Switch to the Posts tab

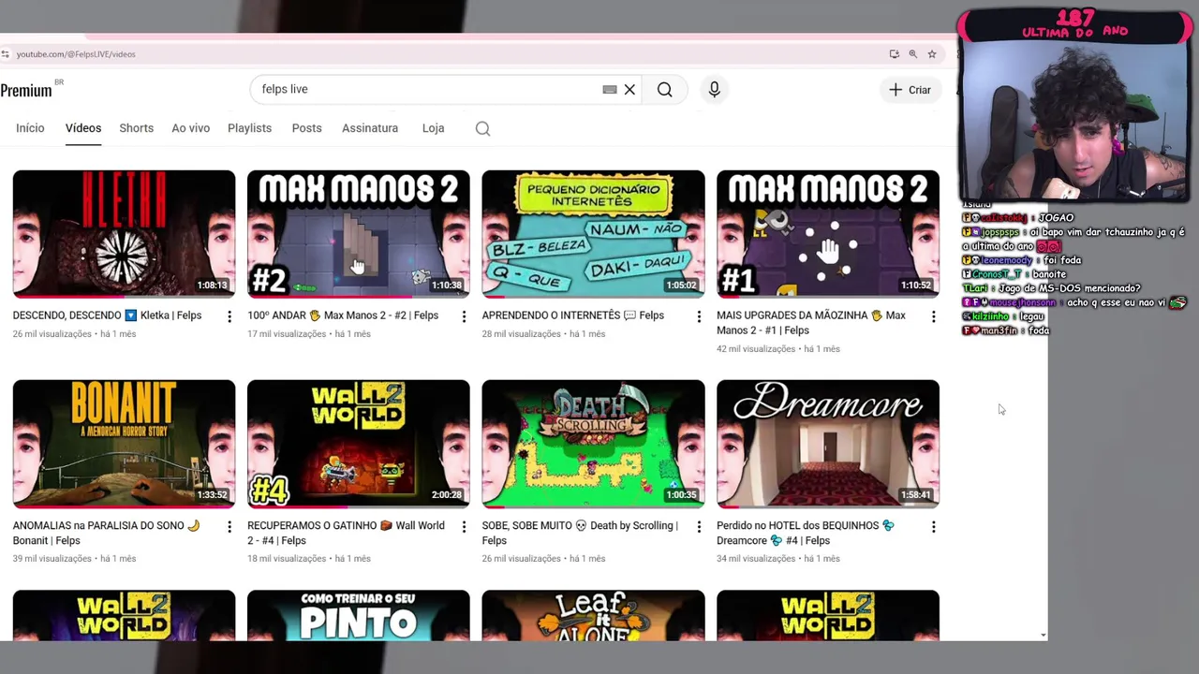pos(306,128)
